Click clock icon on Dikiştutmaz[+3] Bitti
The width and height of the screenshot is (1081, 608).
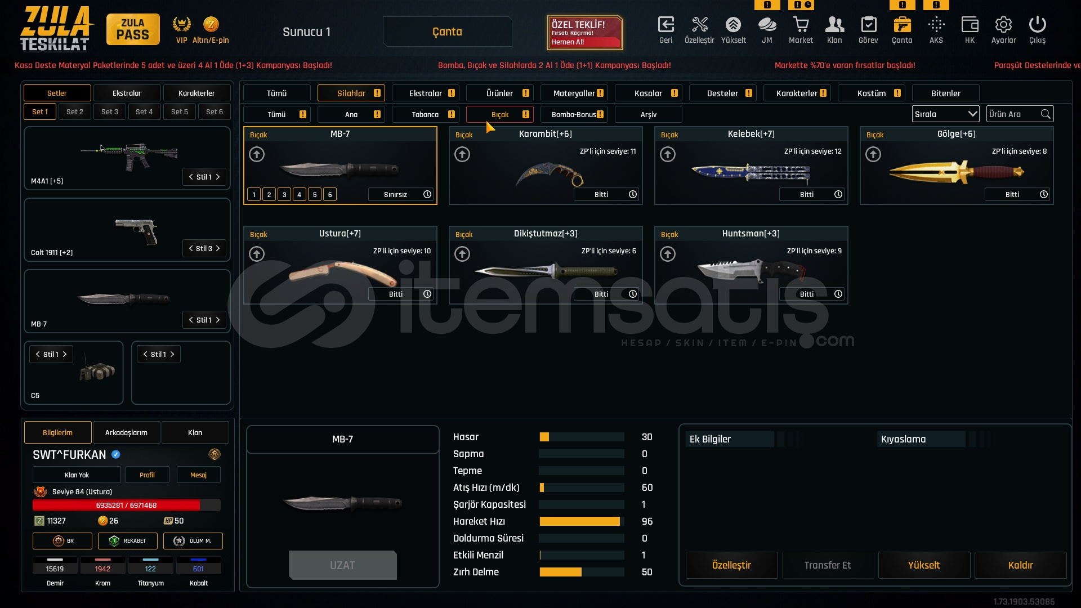tap(633, 294)
